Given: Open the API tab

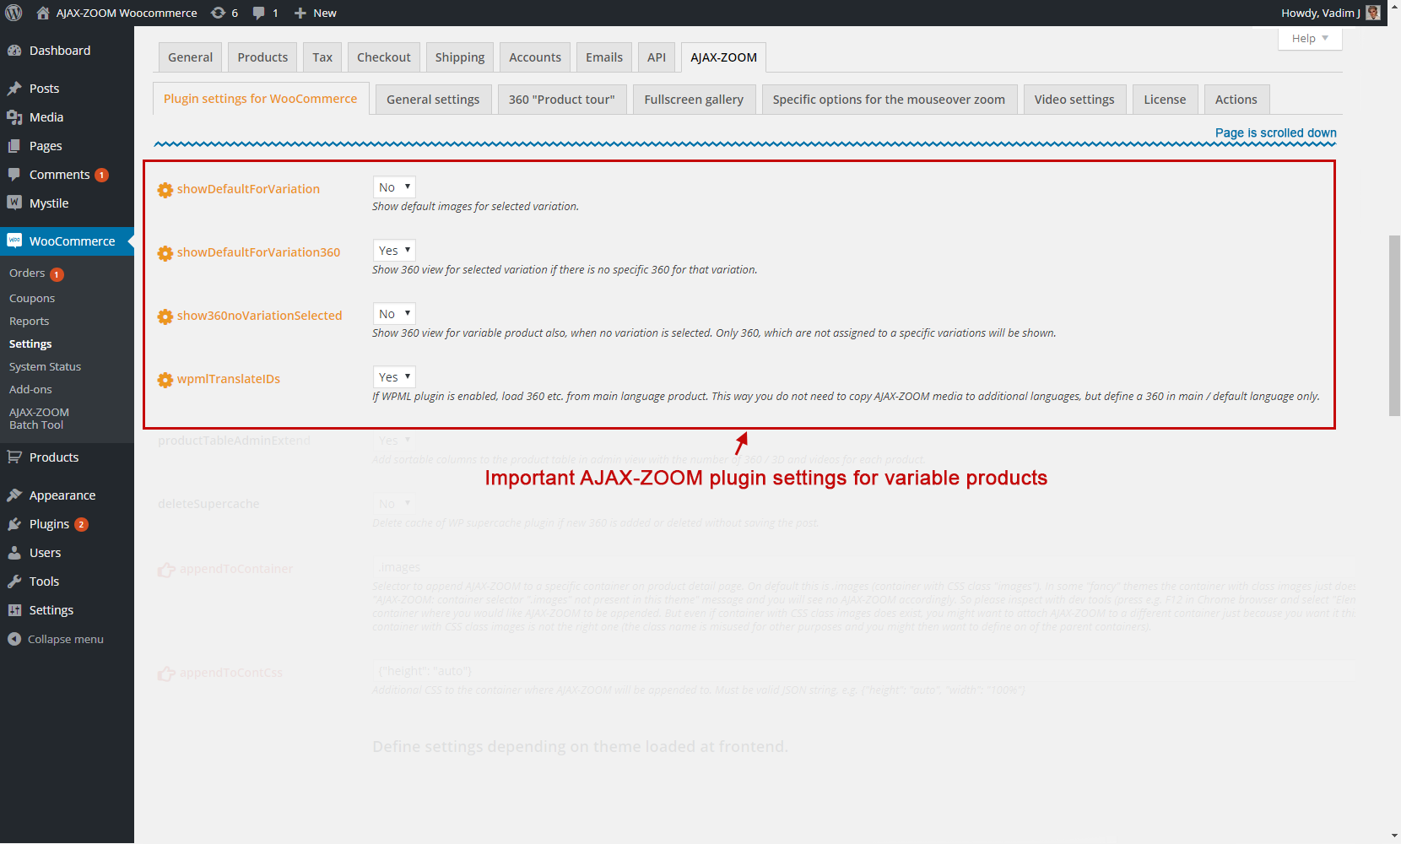Looking at the screenshot, I should pyautogui.click(x=657, y=57).
